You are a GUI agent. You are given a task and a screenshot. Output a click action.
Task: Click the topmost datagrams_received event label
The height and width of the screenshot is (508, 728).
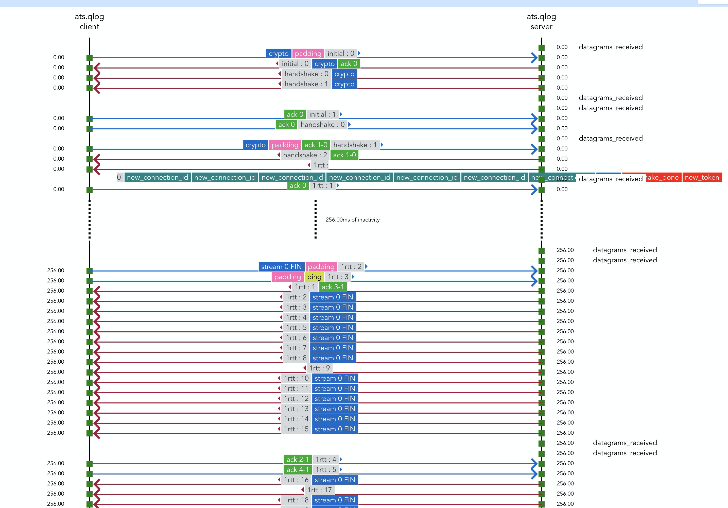coord(610,47)
